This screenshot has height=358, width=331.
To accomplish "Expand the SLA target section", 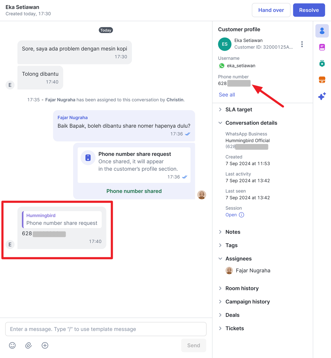I will pyautogui.click(x=235, y=110).
